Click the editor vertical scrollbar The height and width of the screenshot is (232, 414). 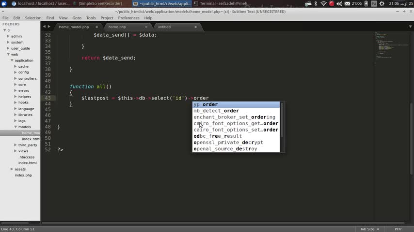(412, 138)
